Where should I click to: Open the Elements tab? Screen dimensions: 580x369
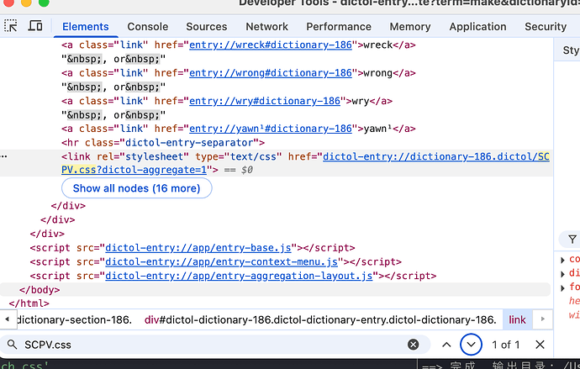(x=86, y=27)
